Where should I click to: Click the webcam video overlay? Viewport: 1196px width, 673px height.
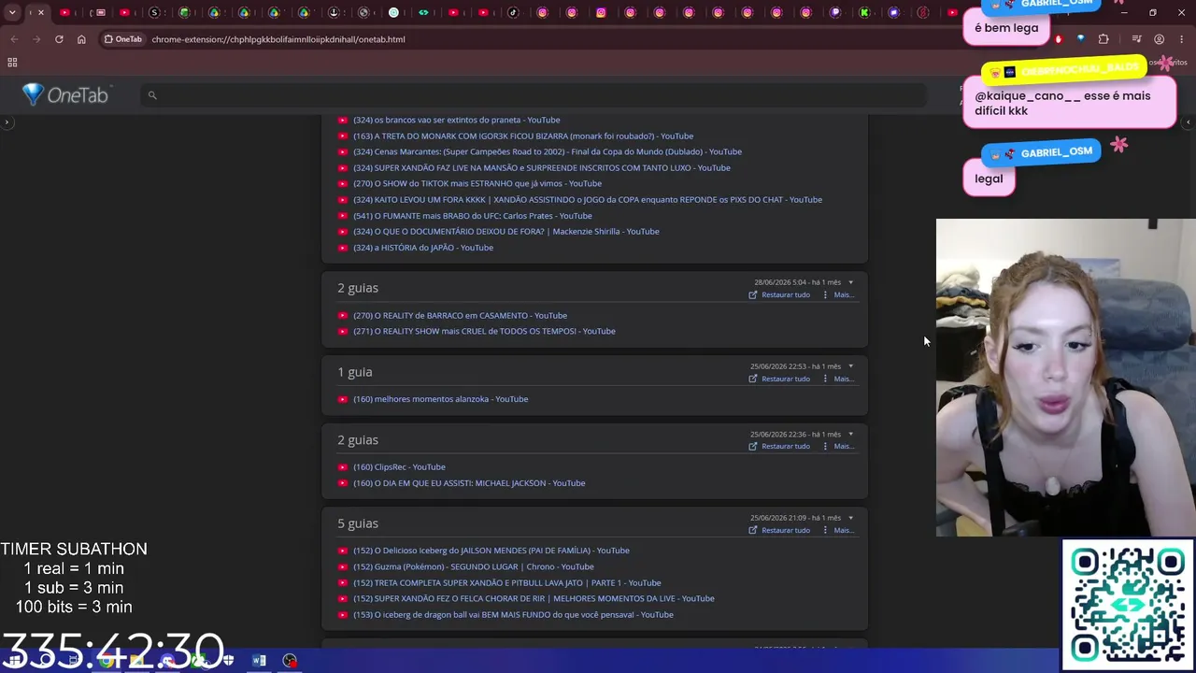[1066, 378]
